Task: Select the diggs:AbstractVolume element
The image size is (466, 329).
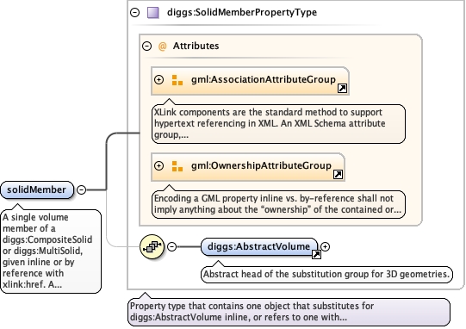Action: click(x=259, y=246)
